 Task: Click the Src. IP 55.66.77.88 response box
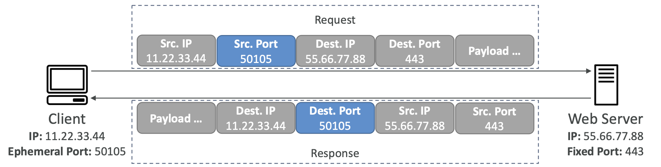point(414,118)
